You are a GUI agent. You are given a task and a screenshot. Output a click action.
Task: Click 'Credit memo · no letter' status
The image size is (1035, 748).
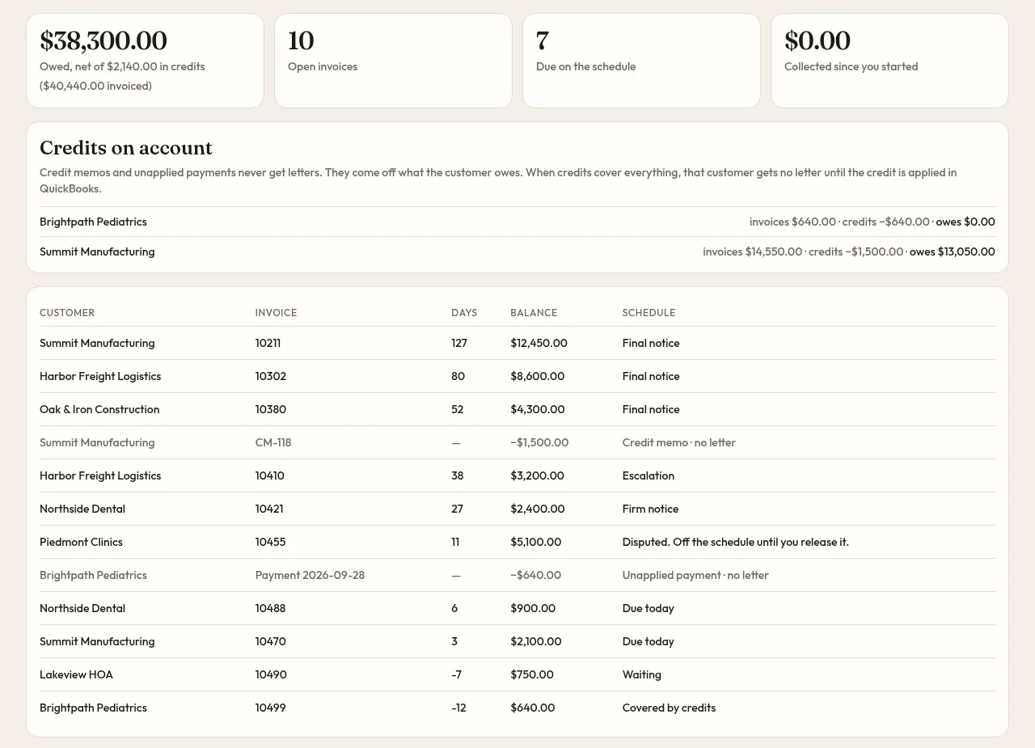tap(679, 442)
